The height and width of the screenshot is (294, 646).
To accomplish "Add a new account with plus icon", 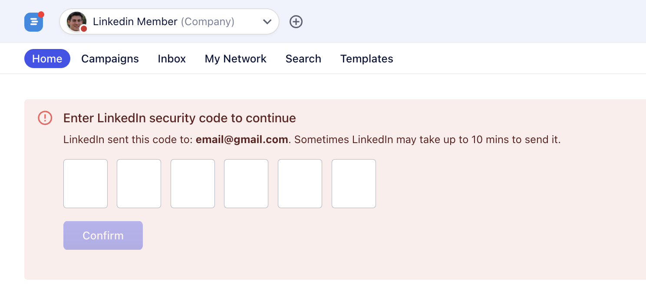I will click(x=296, y=22).
